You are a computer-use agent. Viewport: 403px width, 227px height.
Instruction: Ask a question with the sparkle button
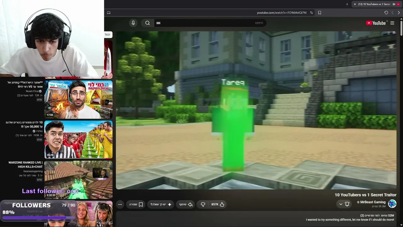161,204
